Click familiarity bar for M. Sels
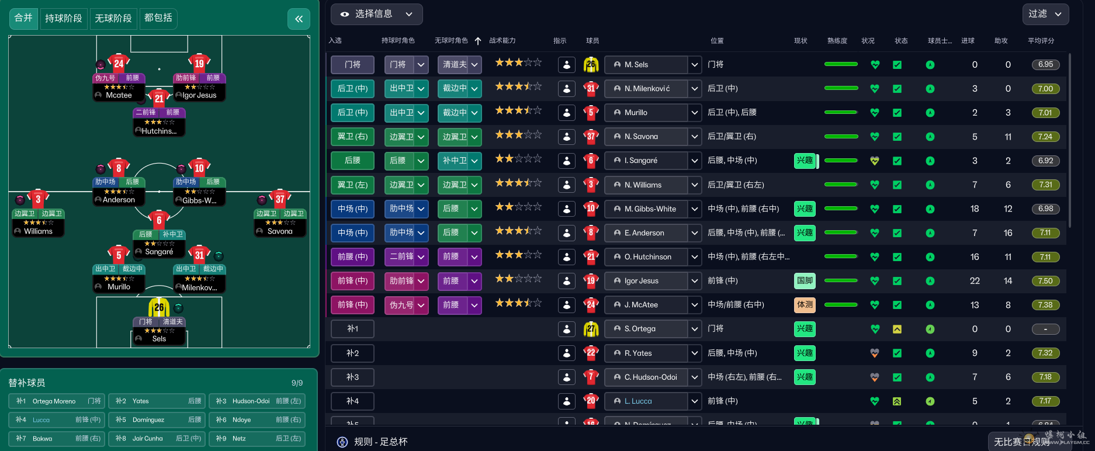The height and width of the screenshot is (451, 1095). (x=841, y=64)
